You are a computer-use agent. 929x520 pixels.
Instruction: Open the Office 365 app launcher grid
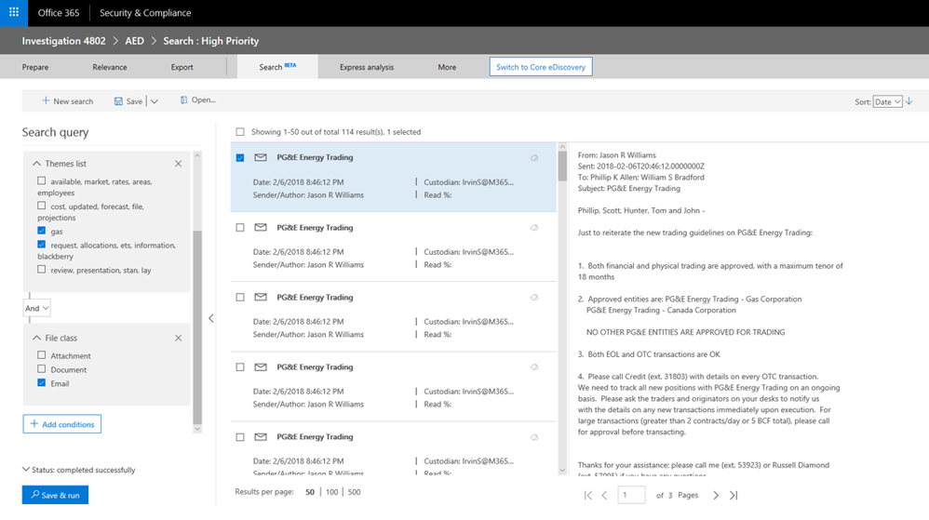pyautogui.click(x=14, y=12)
